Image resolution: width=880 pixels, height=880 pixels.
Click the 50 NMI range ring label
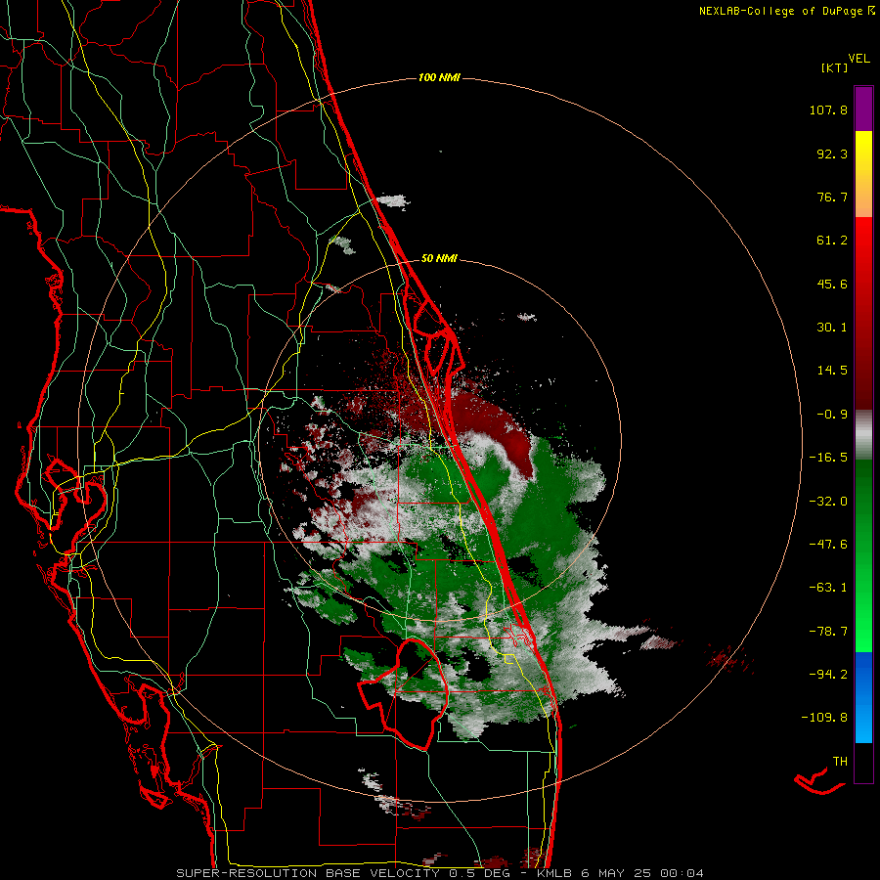pos(439,258)
